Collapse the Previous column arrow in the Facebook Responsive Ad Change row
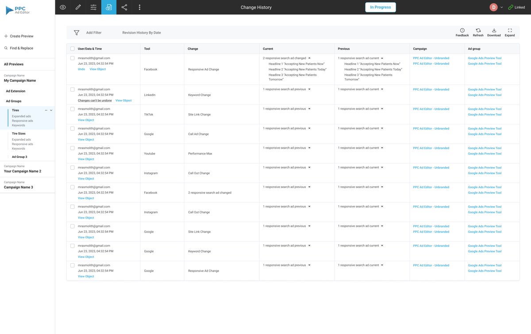The height and width of the screenshot is (334, 531). click(x=382, y=58)
